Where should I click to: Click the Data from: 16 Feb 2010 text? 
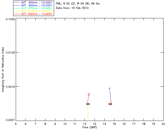[72, 8]
